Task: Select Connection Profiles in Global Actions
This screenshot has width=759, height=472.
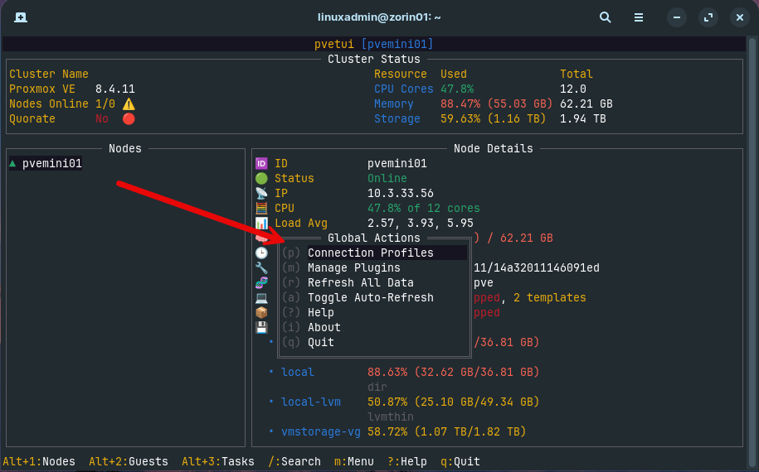Action: tap(370, 253)
